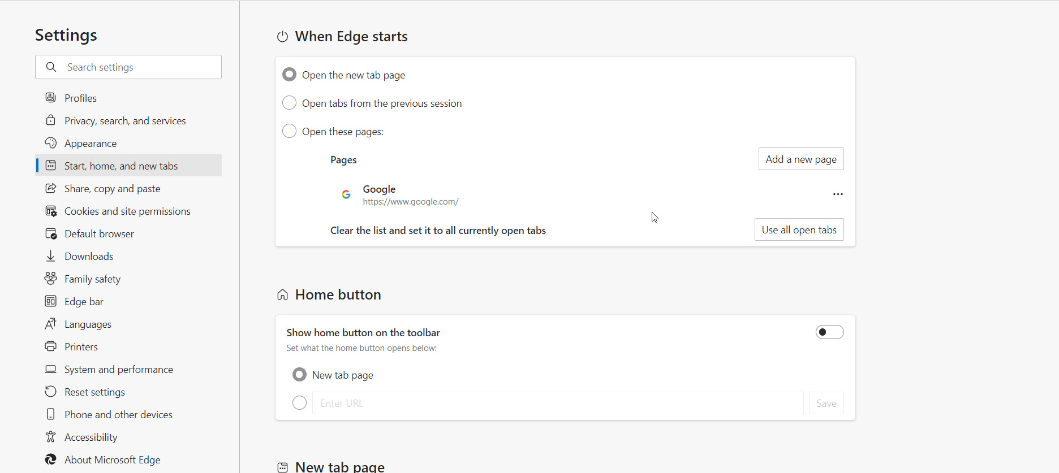Open the Google page more options menu

click(838, 194)
